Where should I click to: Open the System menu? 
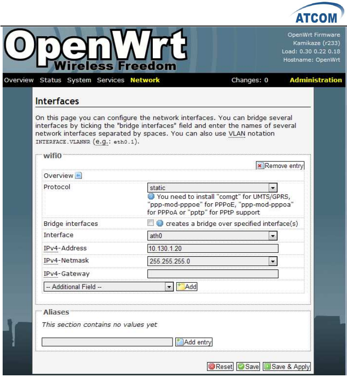79,80
